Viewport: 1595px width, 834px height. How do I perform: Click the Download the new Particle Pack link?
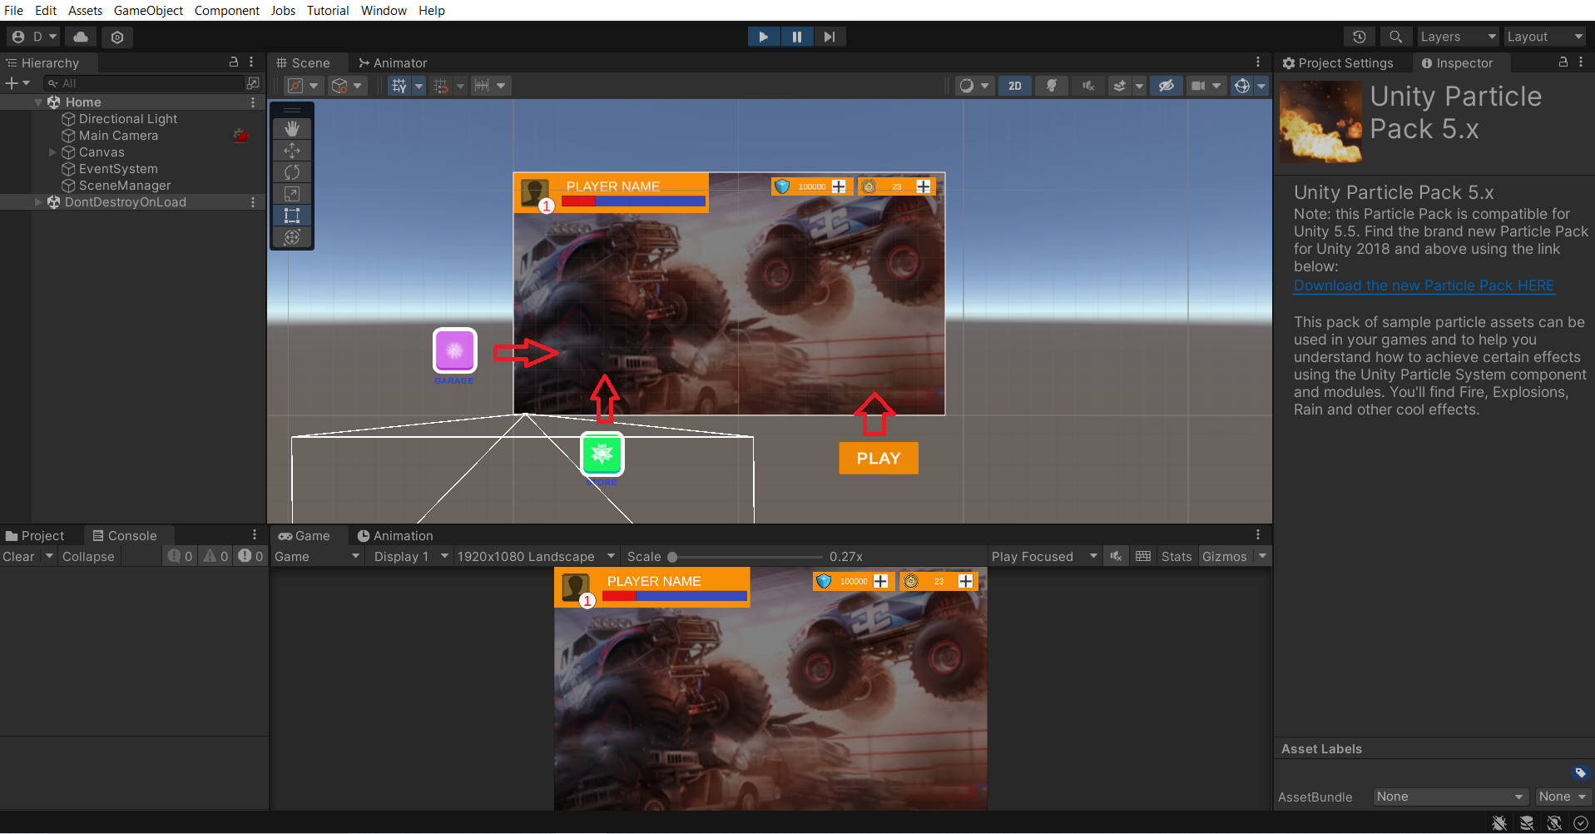pyautogui.click(x=1424, y=285)
